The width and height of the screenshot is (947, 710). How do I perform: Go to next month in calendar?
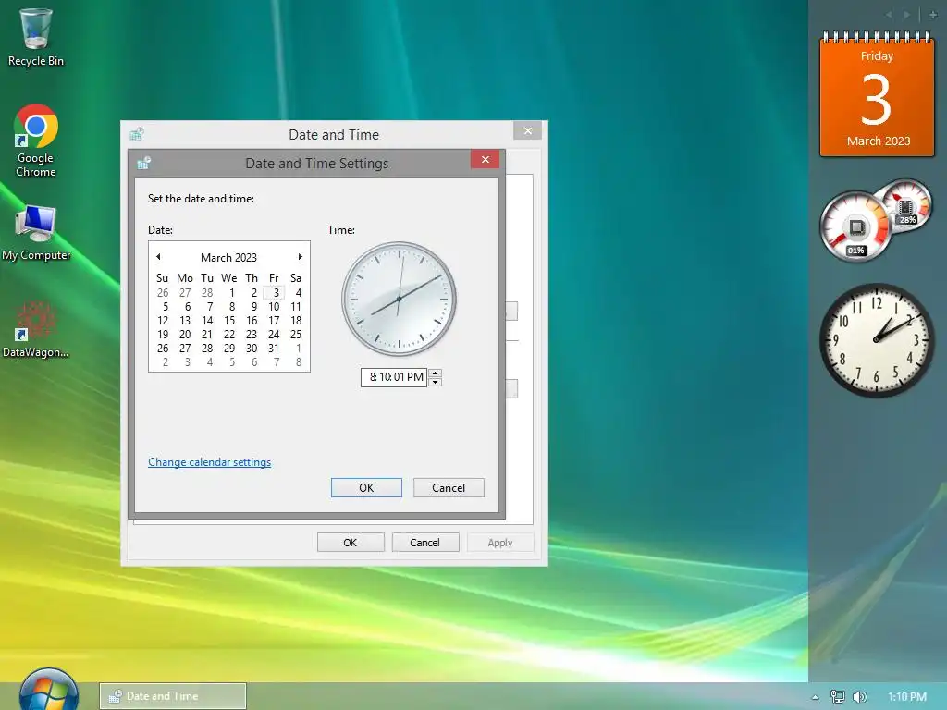click(x=301, y=257)
